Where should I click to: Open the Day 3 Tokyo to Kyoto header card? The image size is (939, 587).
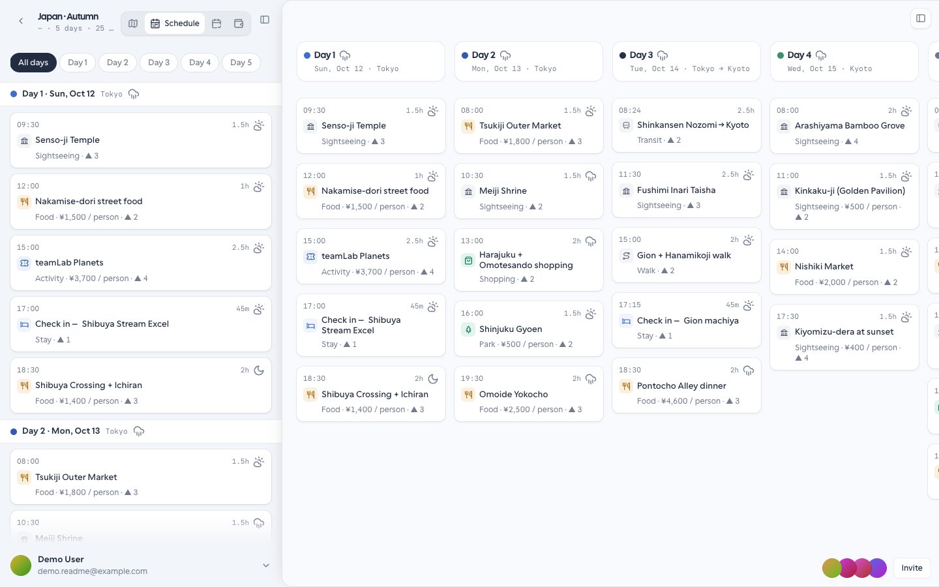(x=687, y=61)
